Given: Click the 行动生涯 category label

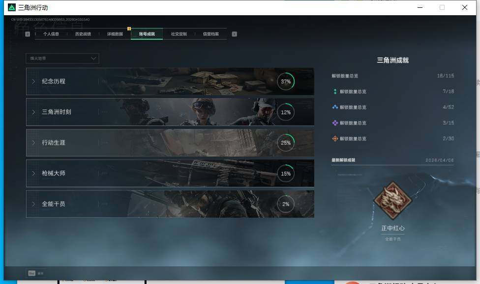Looking at the screenshot, I should click(x=54, y=143).
